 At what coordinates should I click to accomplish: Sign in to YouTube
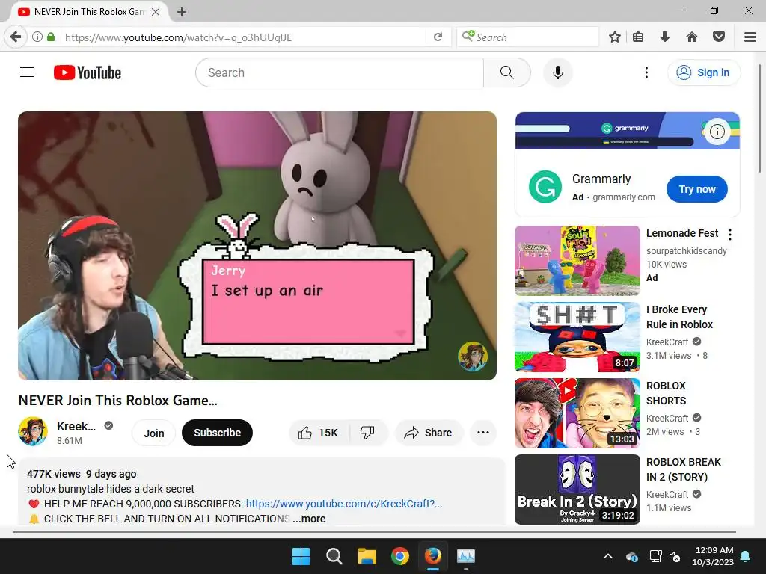pyautogui.click(x=703, y=72)
